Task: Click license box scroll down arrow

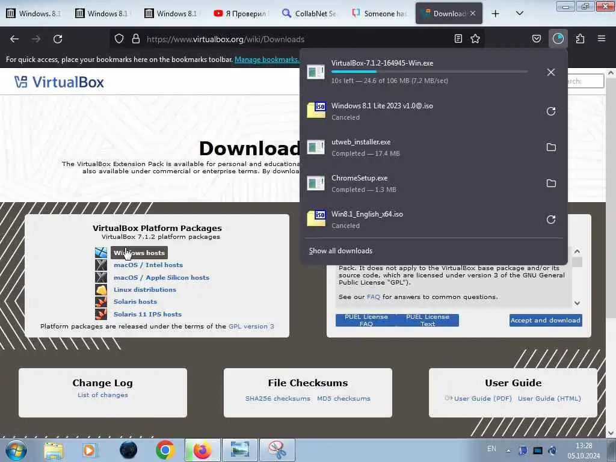Action: coord(577,303)
